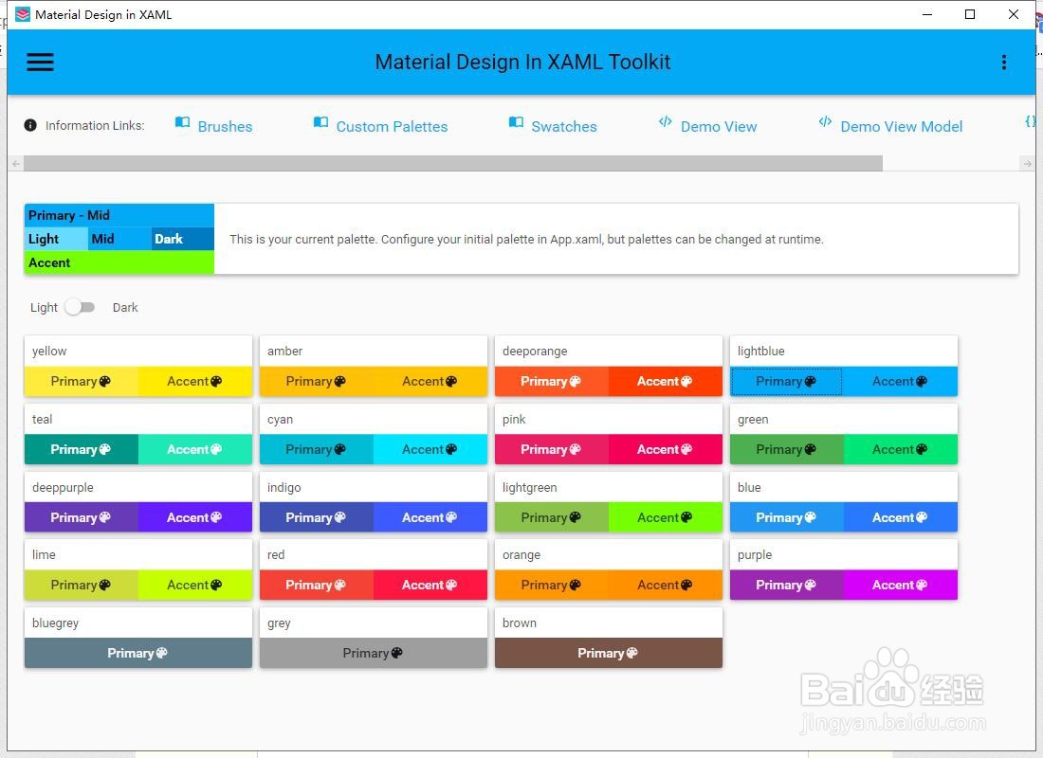Set green as Primary color
1043x758 pixels.
(x=786, y=449)
